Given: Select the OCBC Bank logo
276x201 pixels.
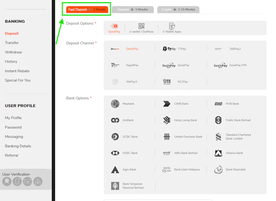Looking at the screenshot, I should (x=115, y=137).
